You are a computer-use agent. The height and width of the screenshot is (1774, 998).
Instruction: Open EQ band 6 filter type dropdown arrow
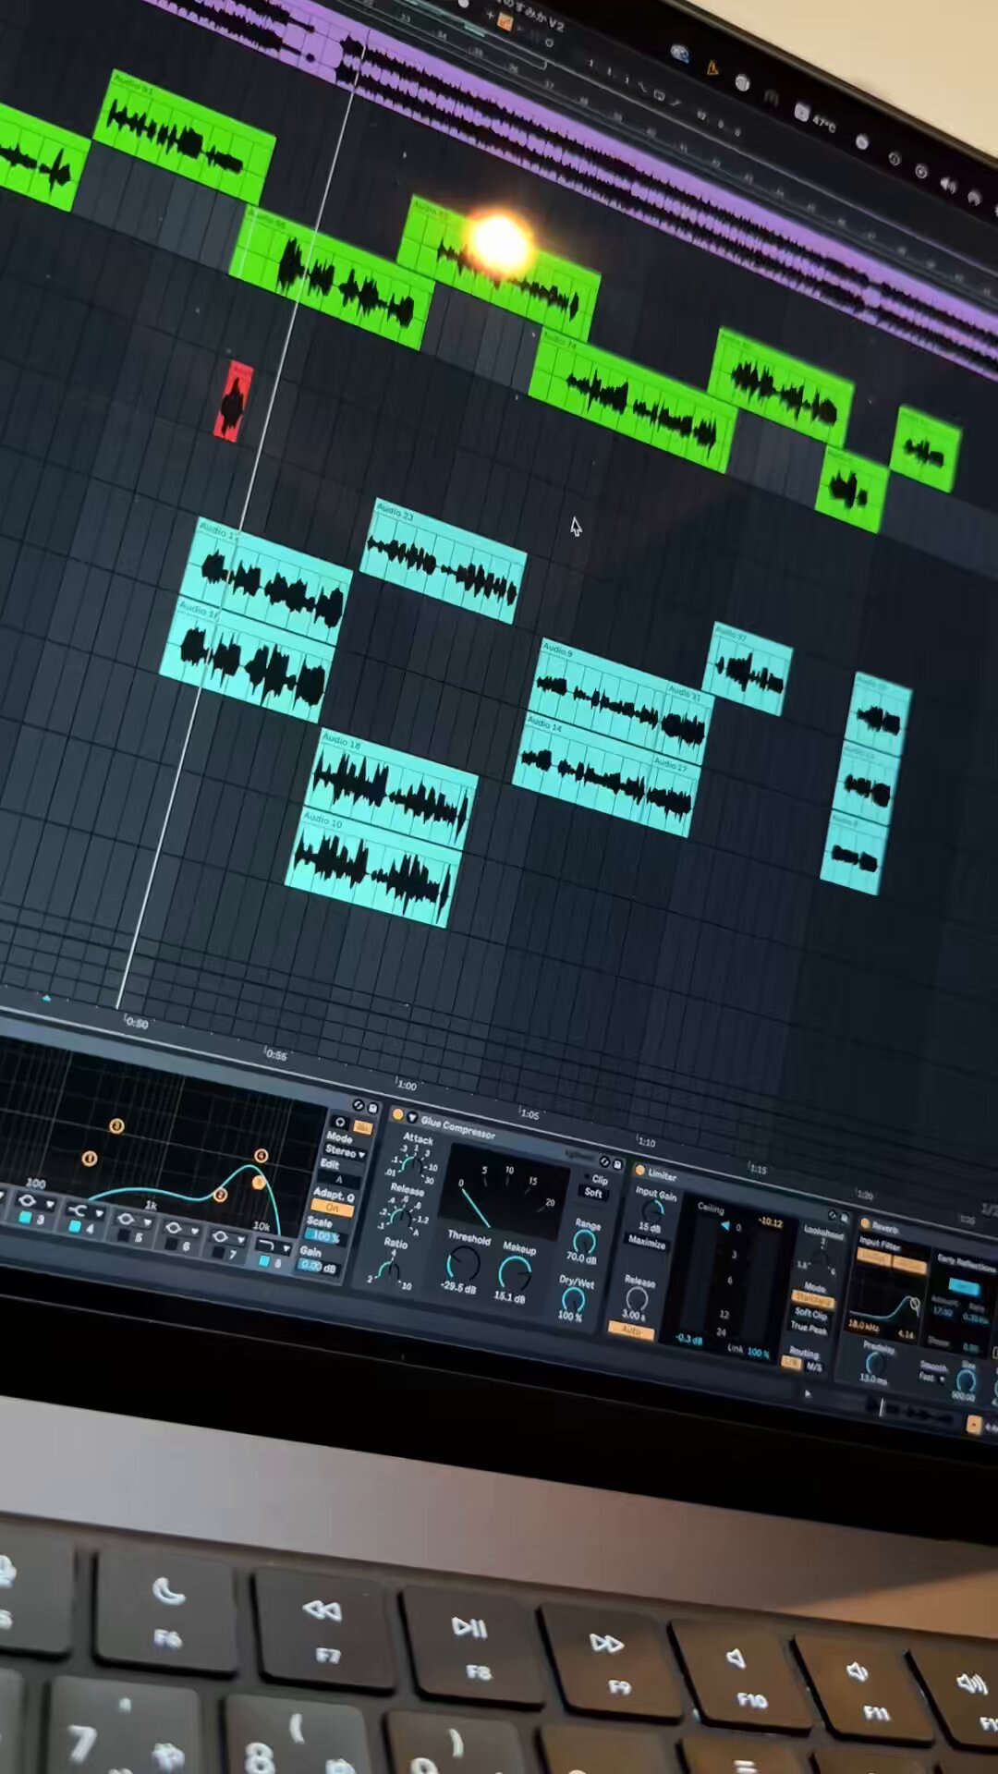[x=195, y=1231]
